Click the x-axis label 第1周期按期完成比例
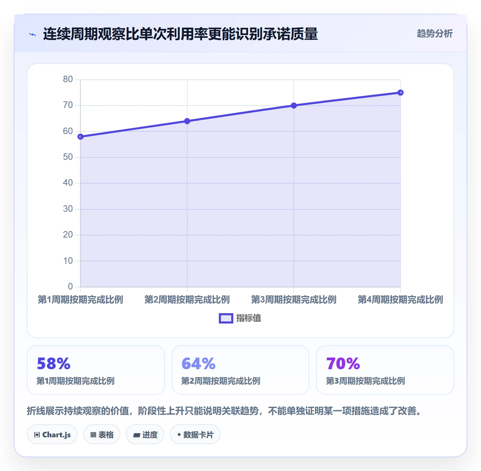 80,299
